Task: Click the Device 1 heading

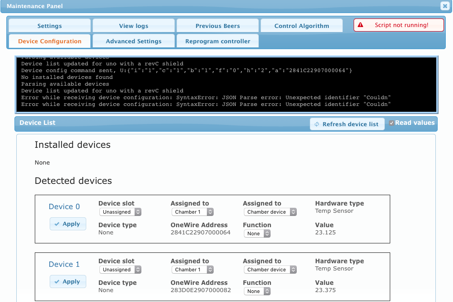Action: click(x=64, y=264)
